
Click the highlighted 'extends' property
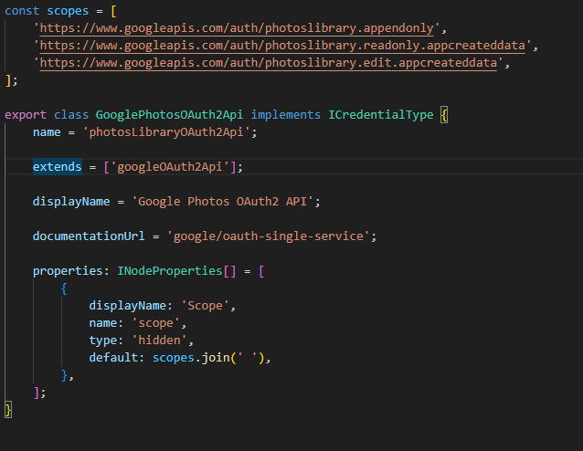click(58, 167)
